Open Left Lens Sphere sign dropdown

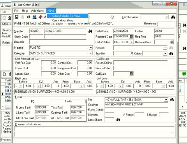coord(102,86)
